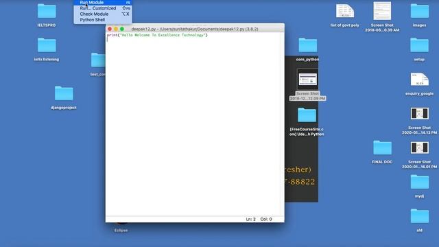The image size is (439, 247).
Task: Open the IELTSPRO folder icon
Action: (x=47, y=11)
